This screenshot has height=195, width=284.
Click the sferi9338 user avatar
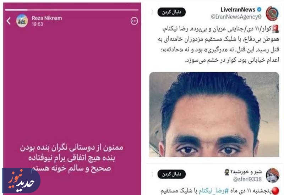pyautogui.click(x=273, y=175)
